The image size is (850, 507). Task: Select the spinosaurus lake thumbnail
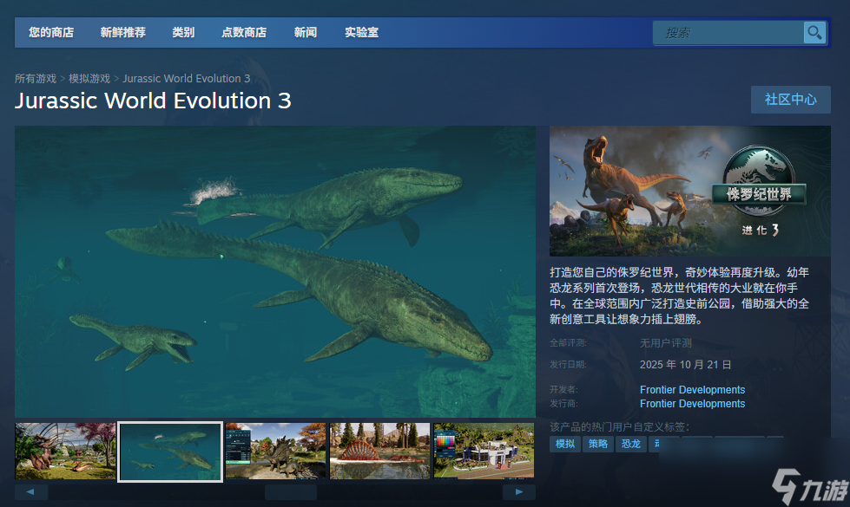tap(379, 452)
